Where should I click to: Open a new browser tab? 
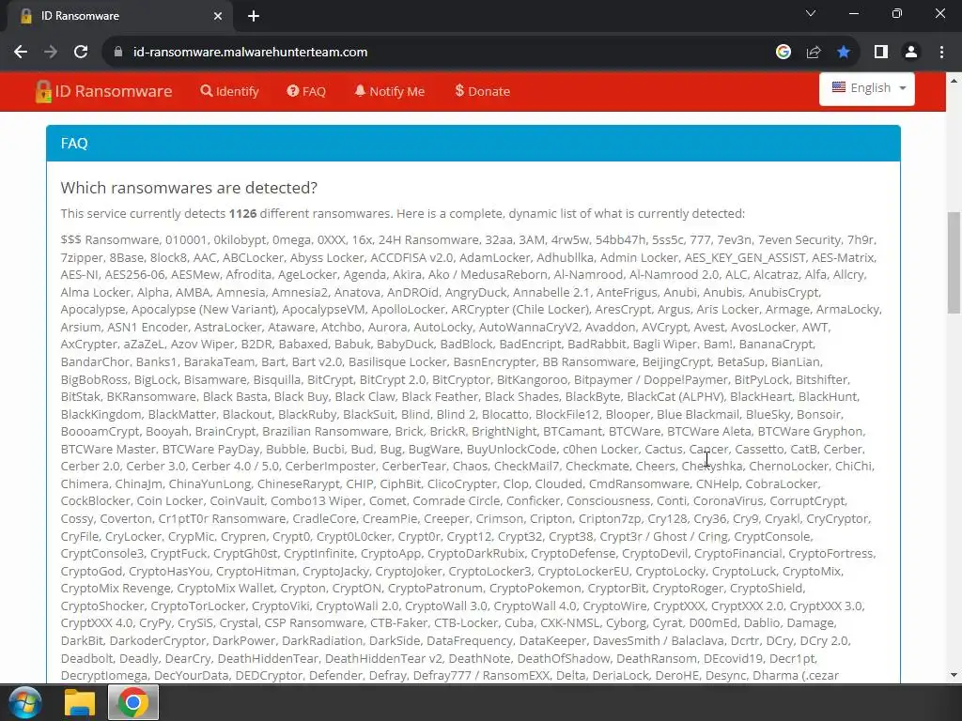point(254,16)
